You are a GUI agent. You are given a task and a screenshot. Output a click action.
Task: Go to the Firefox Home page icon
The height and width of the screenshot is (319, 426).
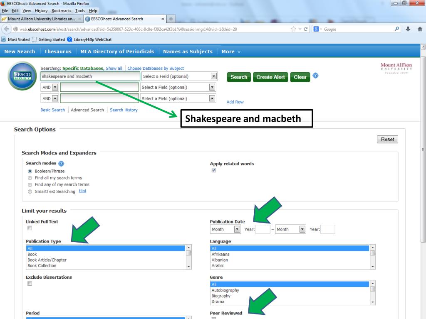click(x=420, y=29)
